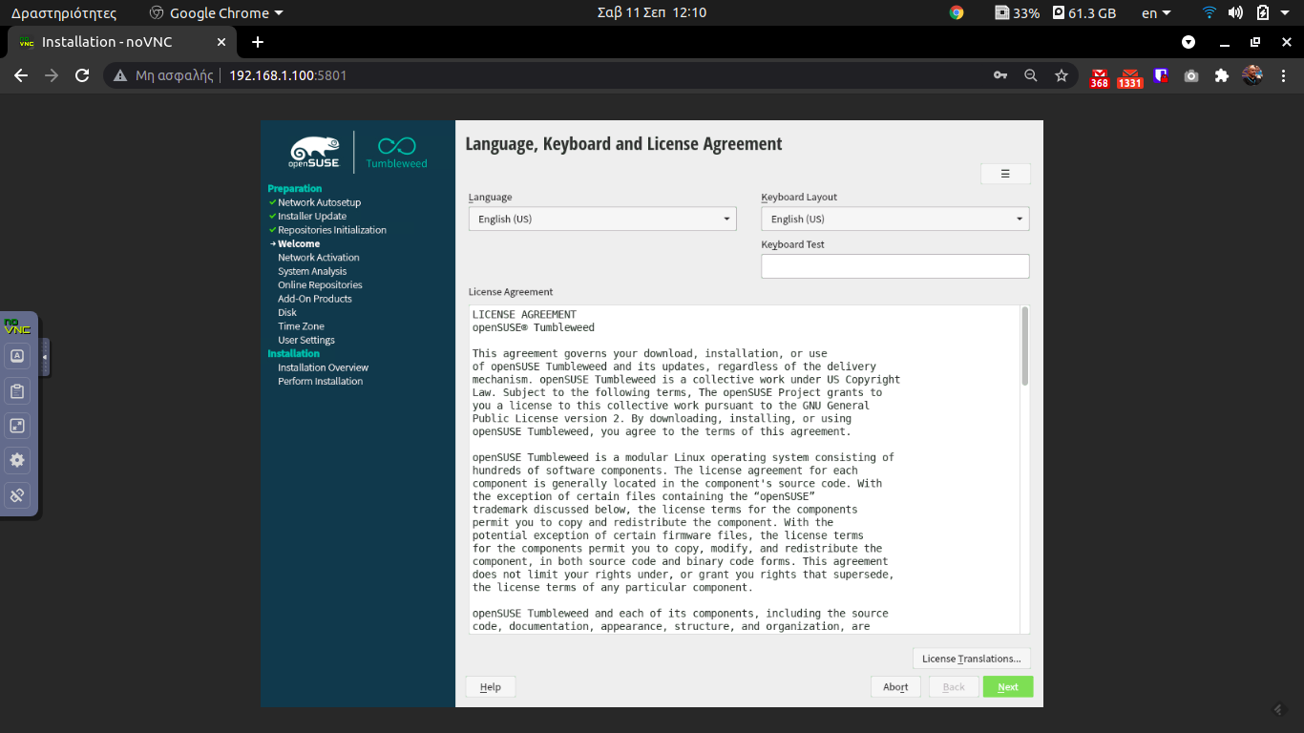Open the Language dropdown

(x=602, y=219)
